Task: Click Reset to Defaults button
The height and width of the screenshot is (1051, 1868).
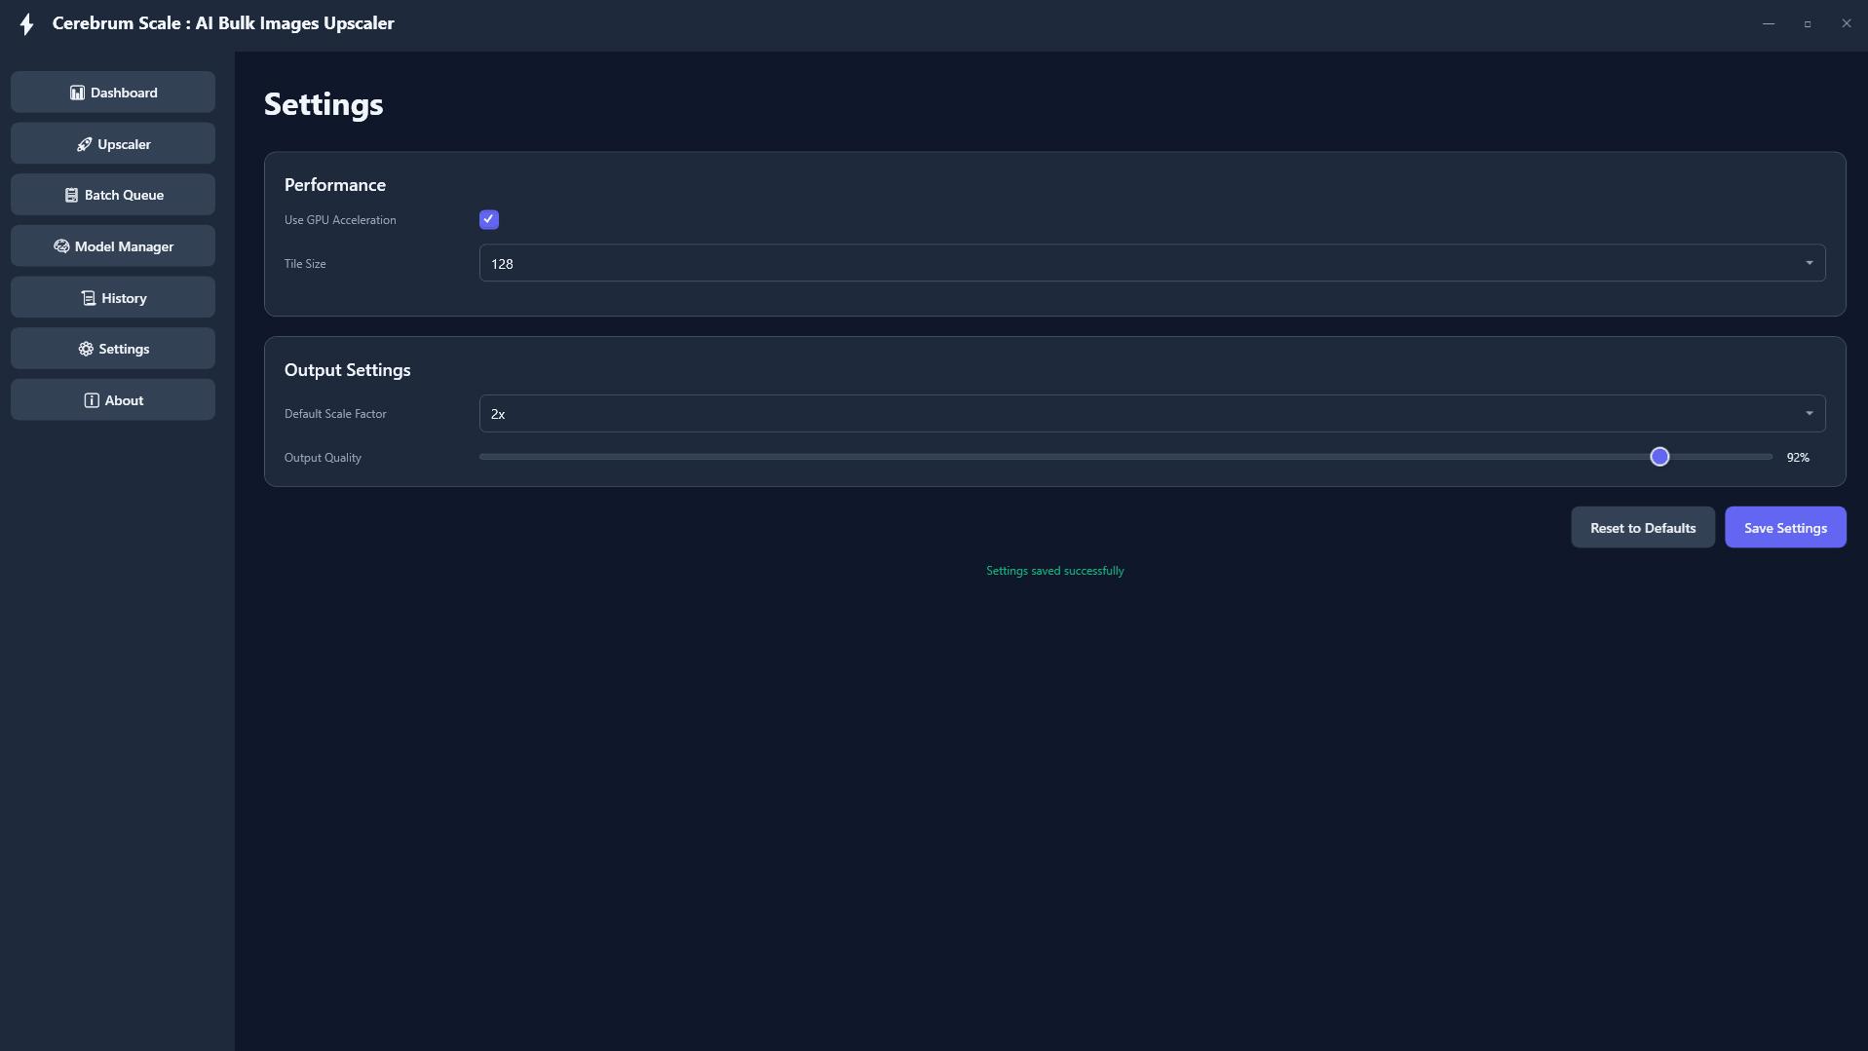Action: pyautogui.click(x=1643, y=528)
